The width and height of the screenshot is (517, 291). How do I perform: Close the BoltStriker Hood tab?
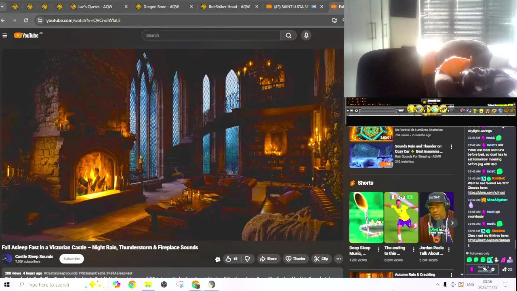(x=257, y=6)
